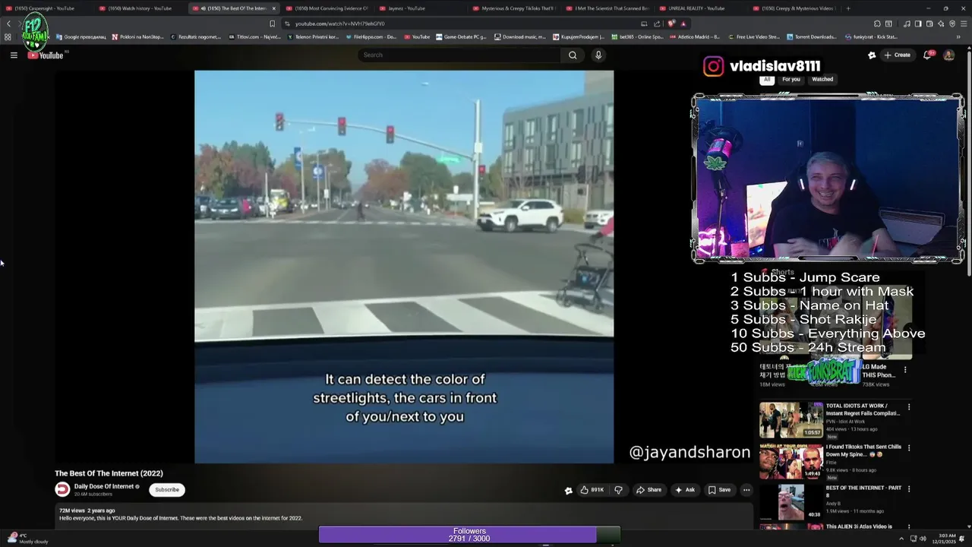Click the video player to pause
972x547 pixels.
404,267
